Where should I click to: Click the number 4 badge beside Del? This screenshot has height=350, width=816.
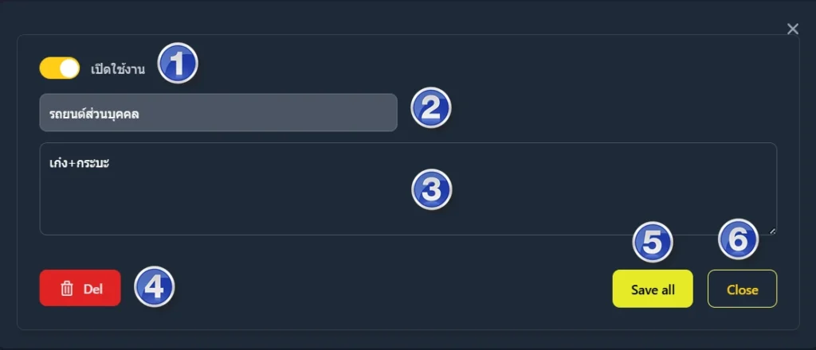click(x=154, y=286)
